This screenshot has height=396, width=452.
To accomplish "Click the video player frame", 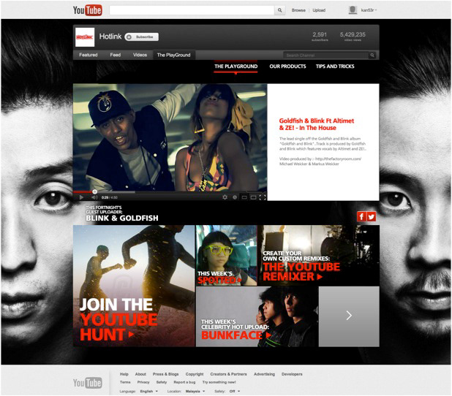I will click(170, 137).
